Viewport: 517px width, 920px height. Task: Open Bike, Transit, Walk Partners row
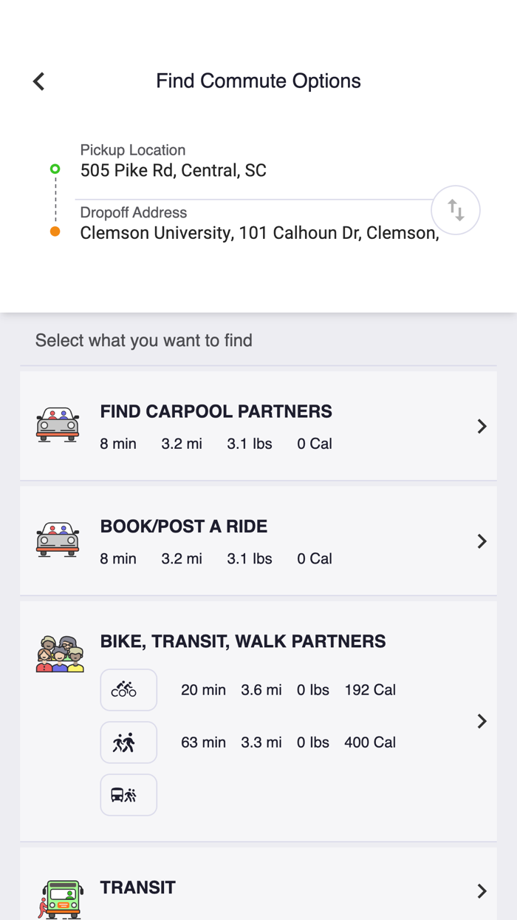coord(244,640)
